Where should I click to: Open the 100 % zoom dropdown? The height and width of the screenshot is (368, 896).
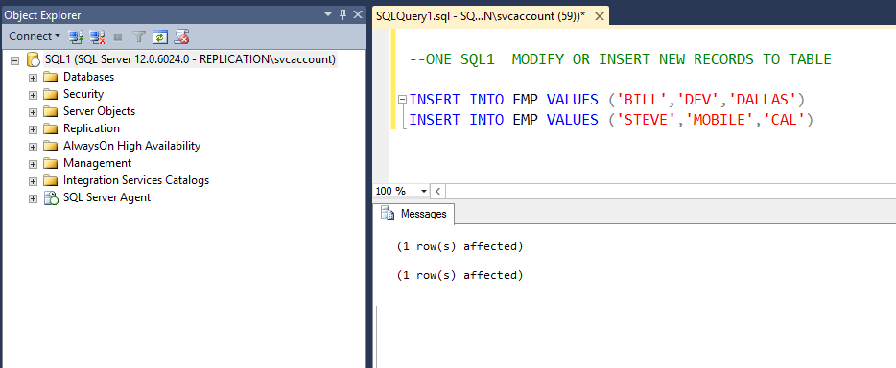click(x=423, y=191)
